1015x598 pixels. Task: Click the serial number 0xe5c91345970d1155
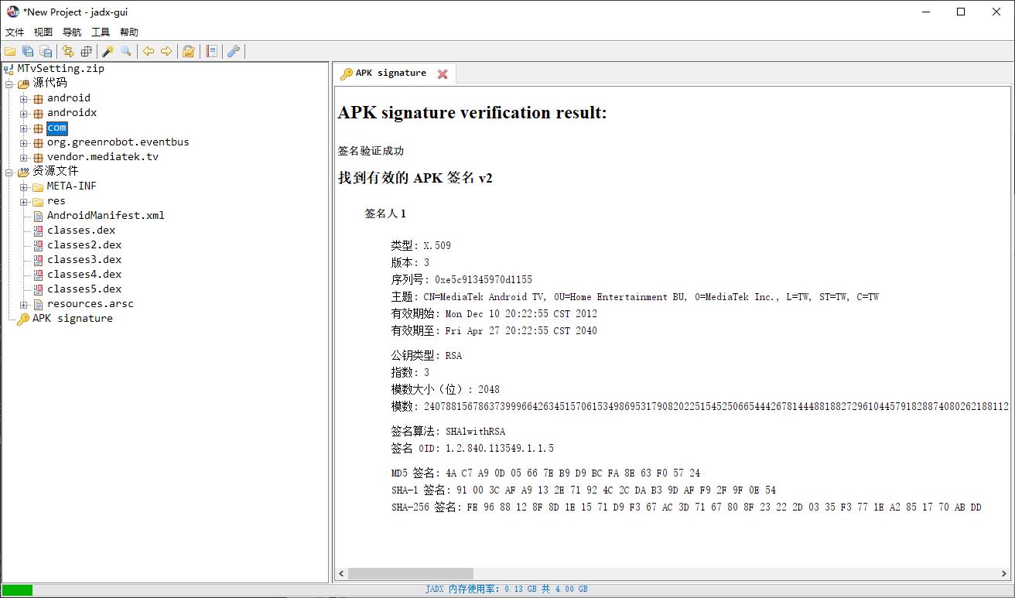click(x=484, y=280)
